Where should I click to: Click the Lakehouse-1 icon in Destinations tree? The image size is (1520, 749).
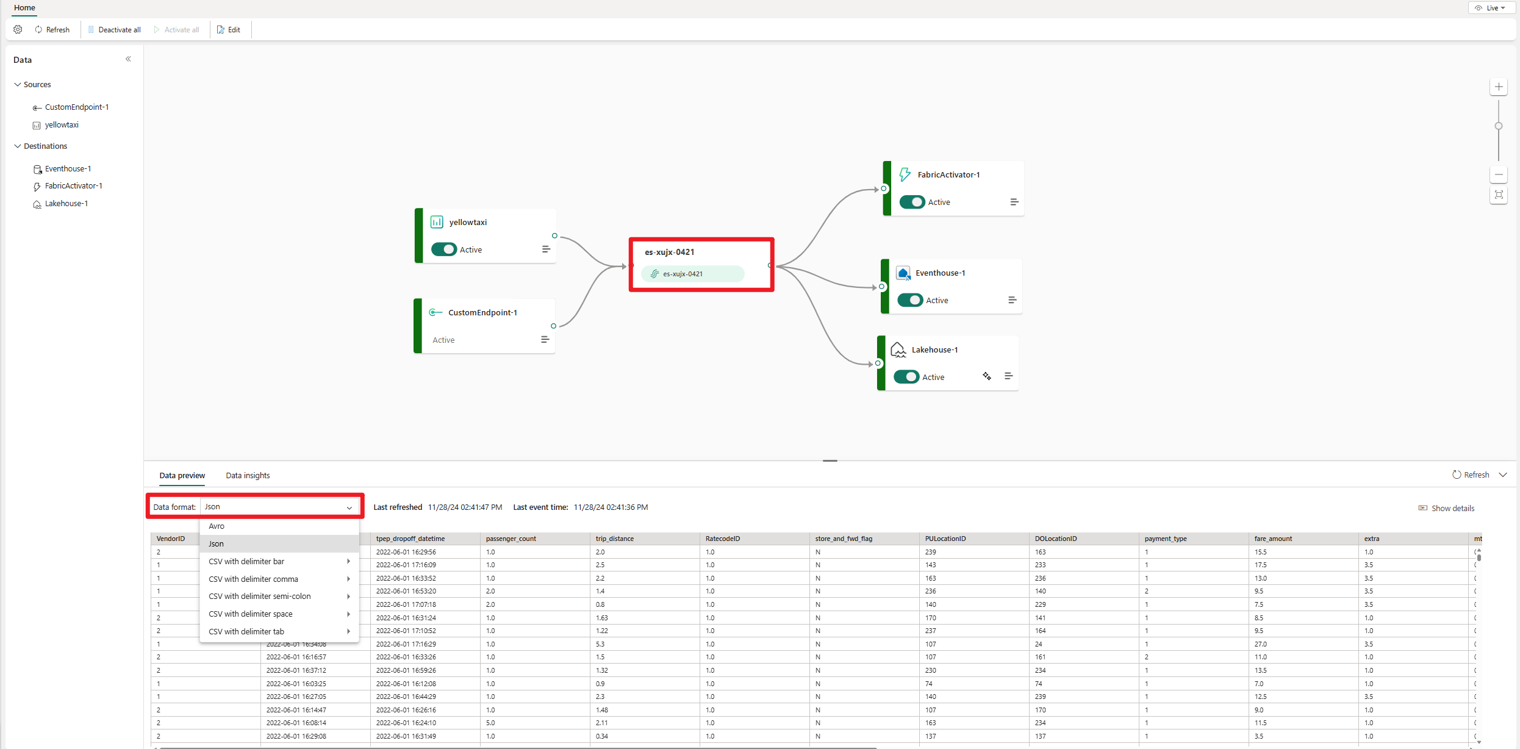[37, 204]
